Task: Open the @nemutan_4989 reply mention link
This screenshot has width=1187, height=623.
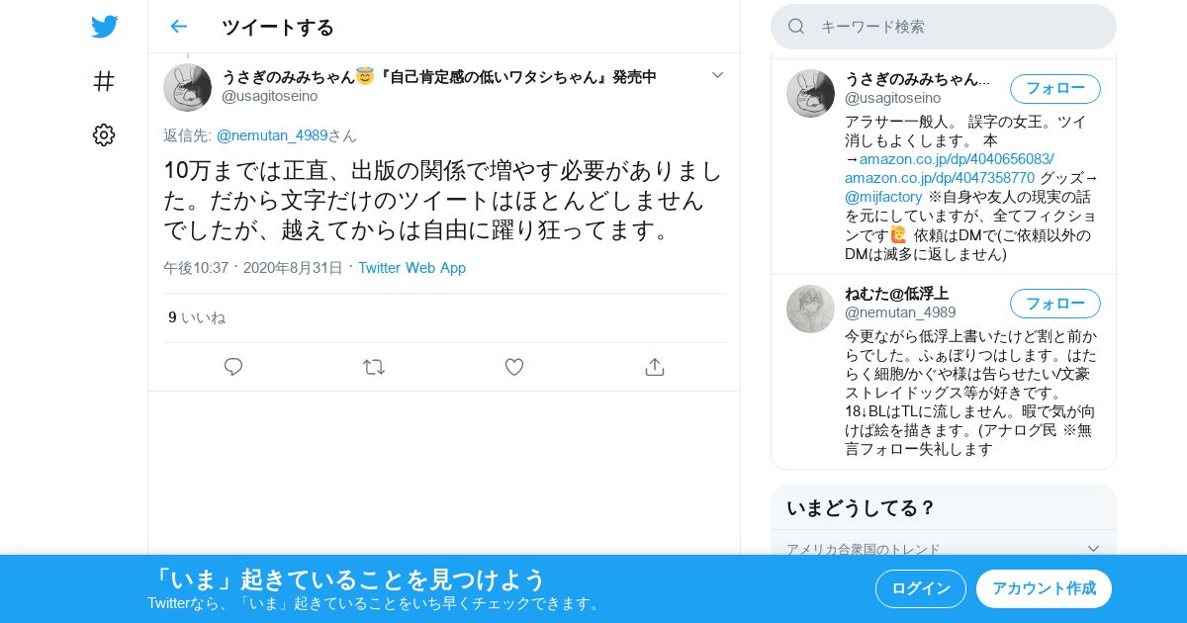Action: coord(272,135)
